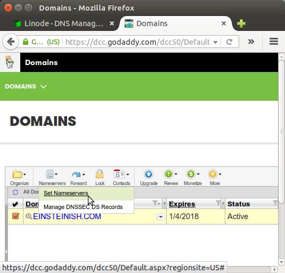Open the Organize folder tool
Image resolution: width=285 pixels, height=273 pixels.
coord(17,174)
